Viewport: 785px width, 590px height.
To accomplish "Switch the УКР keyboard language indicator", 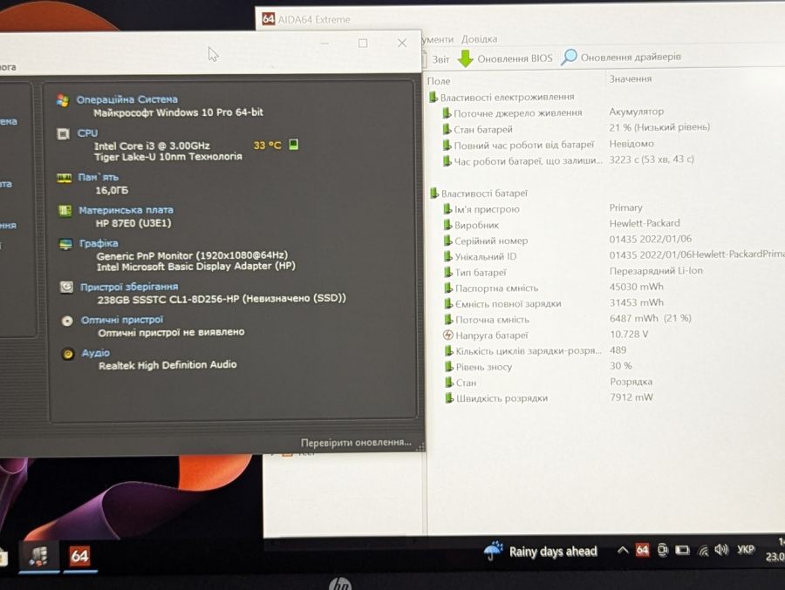I will [746, 549].
